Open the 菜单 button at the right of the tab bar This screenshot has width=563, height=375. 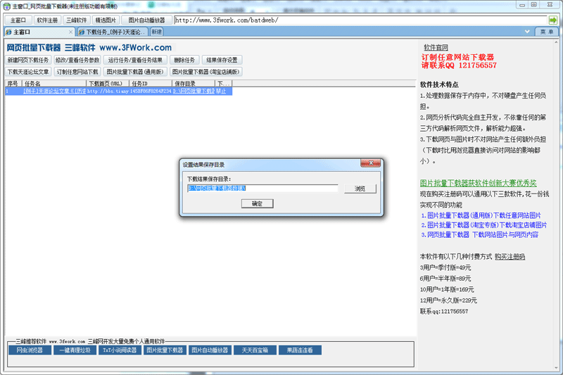tap(547, 32)
